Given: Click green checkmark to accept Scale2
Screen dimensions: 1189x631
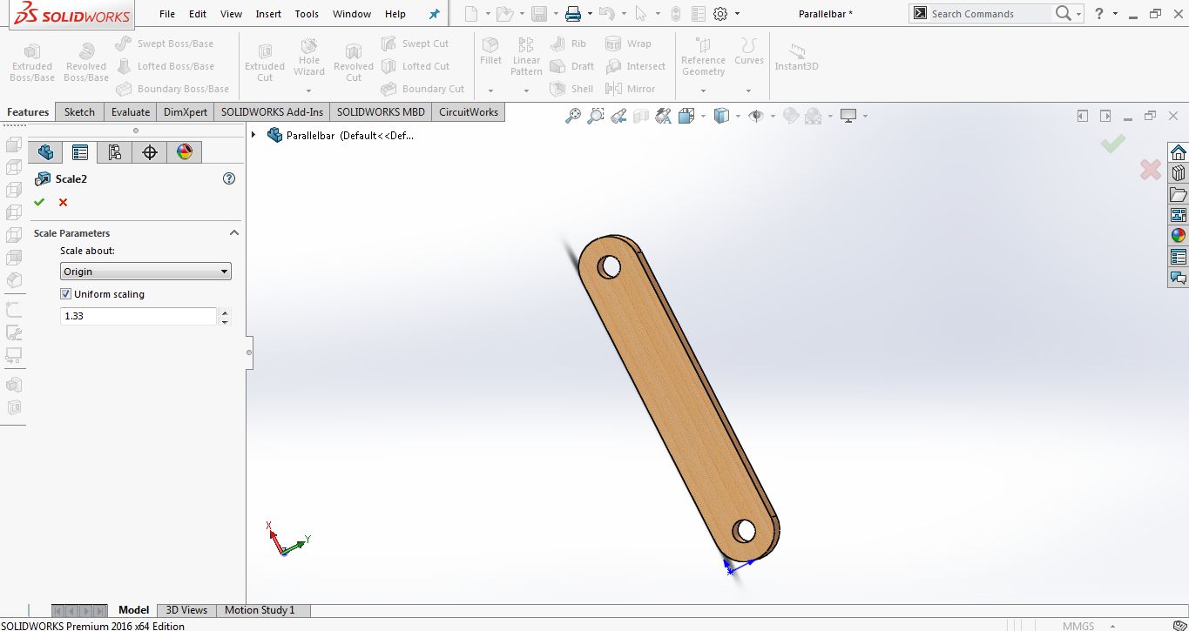Looking at the screenshot, I should (x=39, y=202).
